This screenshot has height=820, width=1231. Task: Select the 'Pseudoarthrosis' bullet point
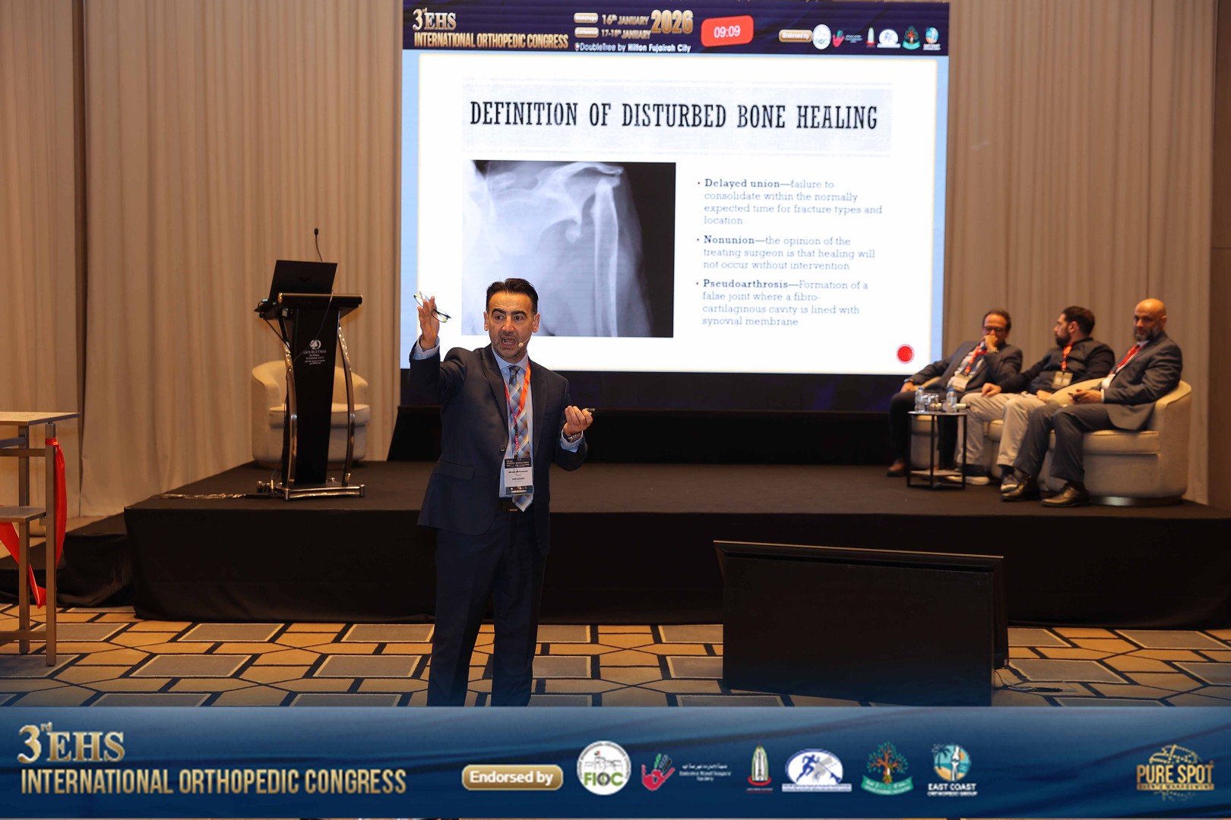tap(783, 302)
